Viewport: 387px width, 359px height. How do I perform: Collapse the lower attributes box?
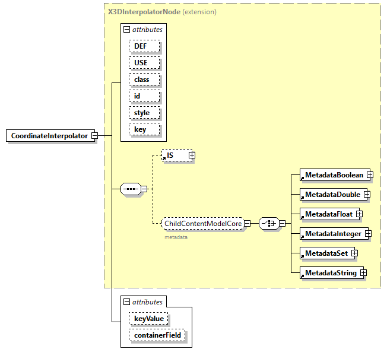[127, 302]
